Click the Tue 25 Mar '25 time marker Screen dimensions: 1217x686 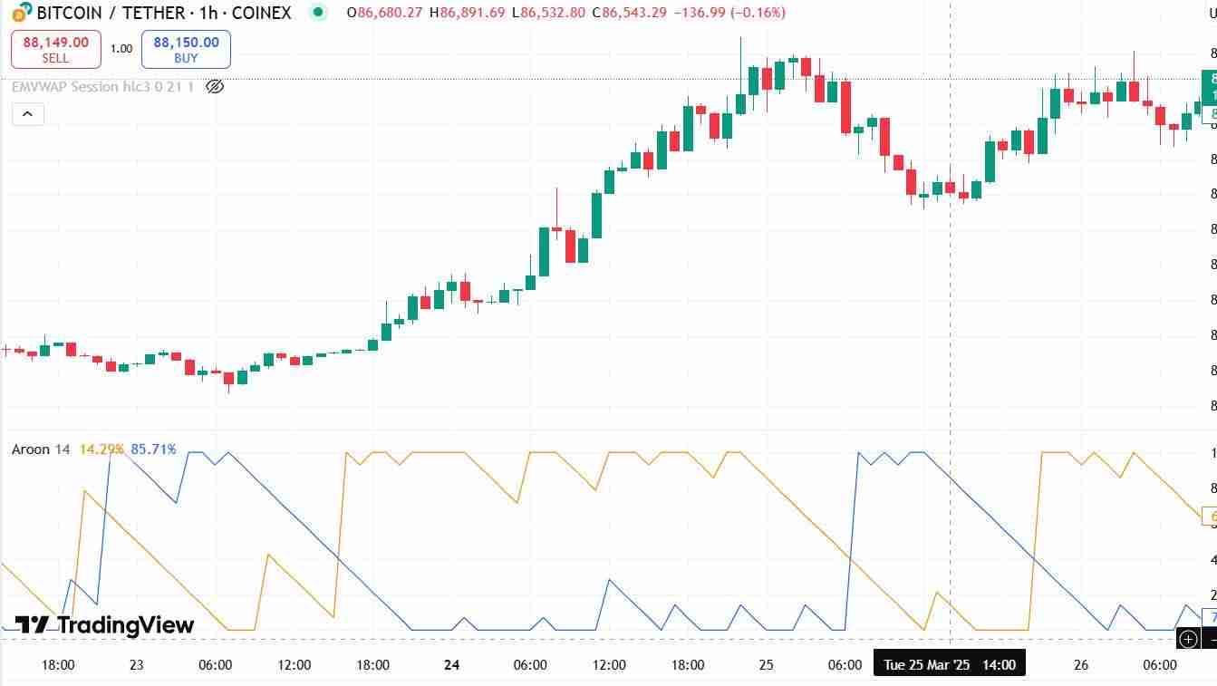(949, 664)
